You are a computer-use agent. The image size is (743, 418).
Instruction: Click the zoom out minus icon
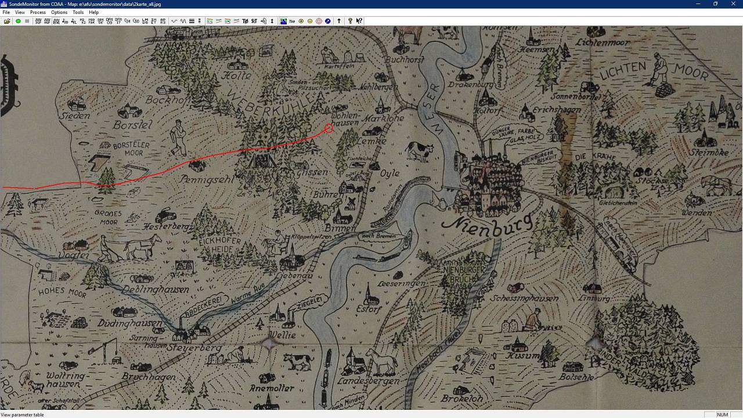point(310,21)
